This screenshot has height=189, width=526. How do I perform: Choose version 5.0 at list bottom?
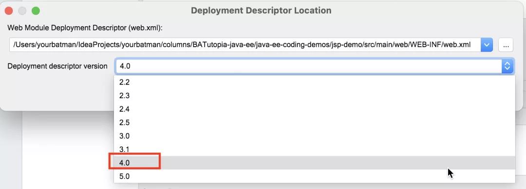tap(314, 176)
